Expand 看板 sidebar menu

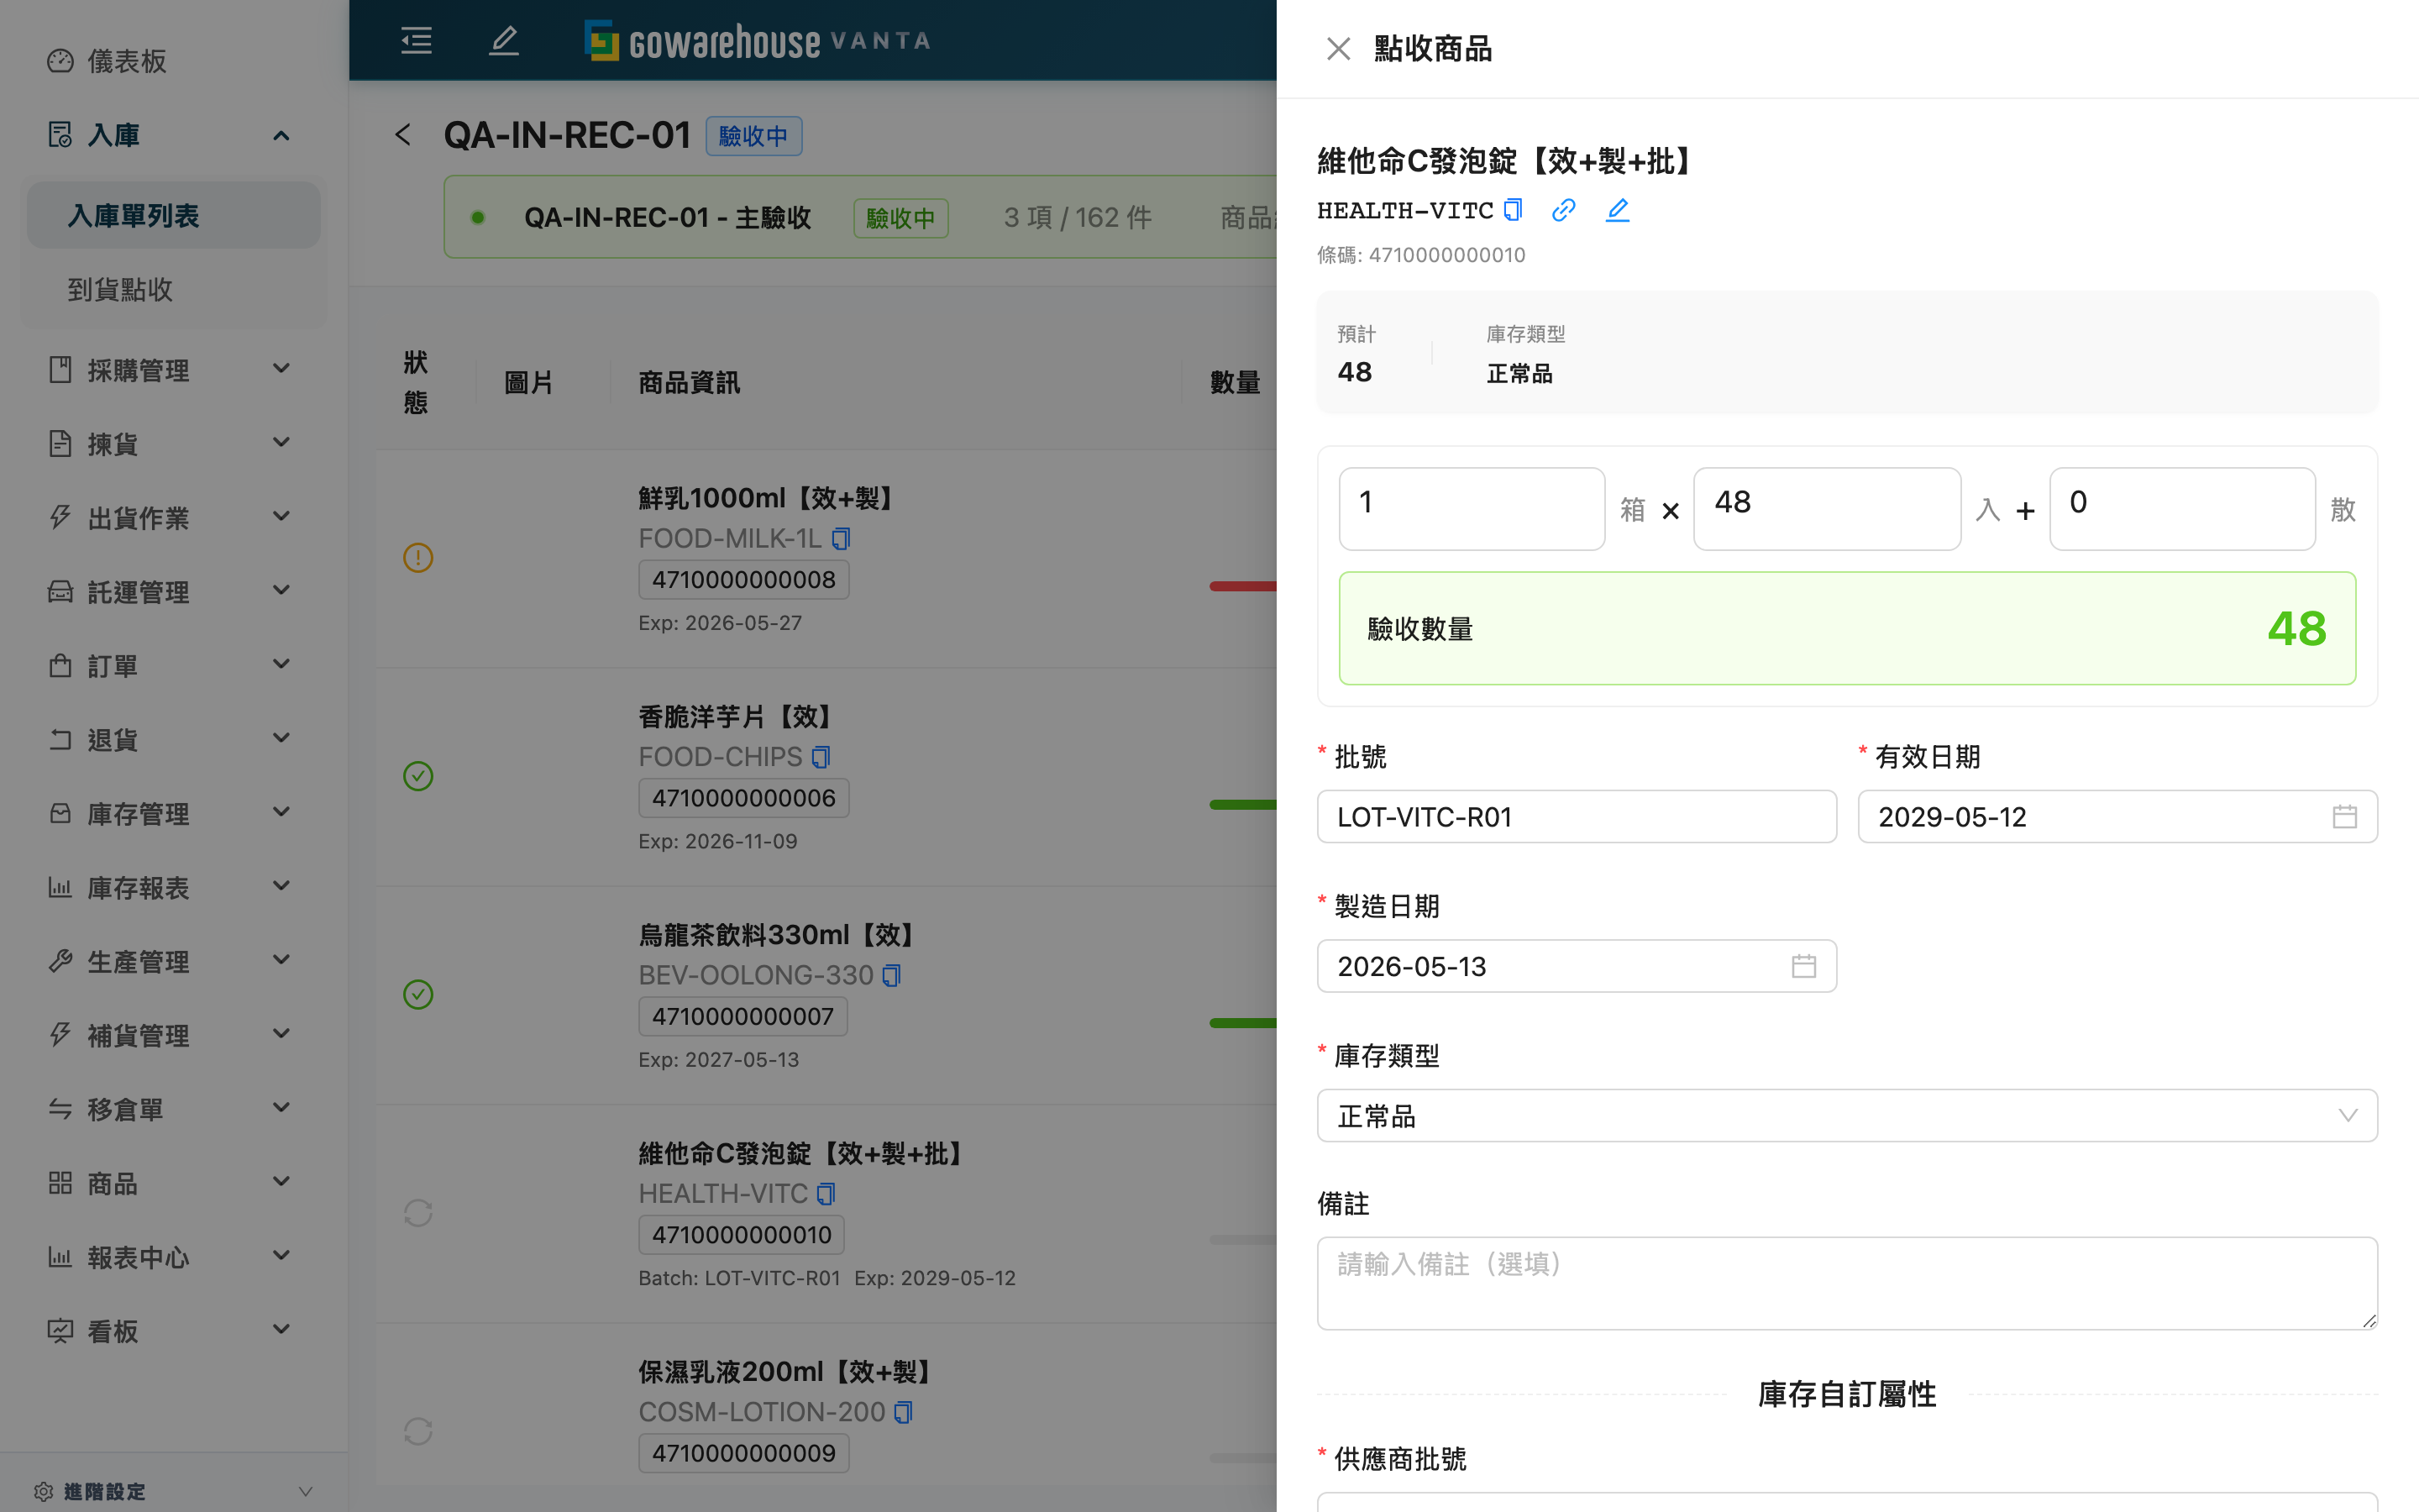coord(174,1331)
